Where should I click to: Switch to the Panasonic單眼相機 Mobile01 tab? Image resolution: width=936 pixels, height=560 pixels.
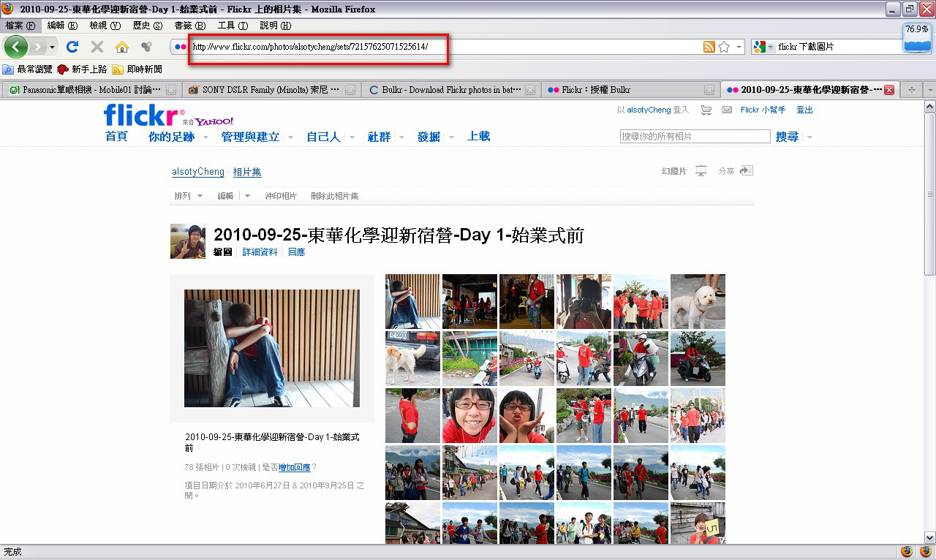point(88,90)
